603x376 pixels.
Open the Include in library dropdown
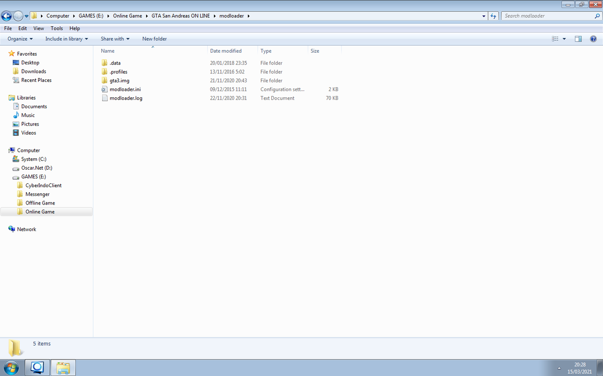tap(66, 39)
